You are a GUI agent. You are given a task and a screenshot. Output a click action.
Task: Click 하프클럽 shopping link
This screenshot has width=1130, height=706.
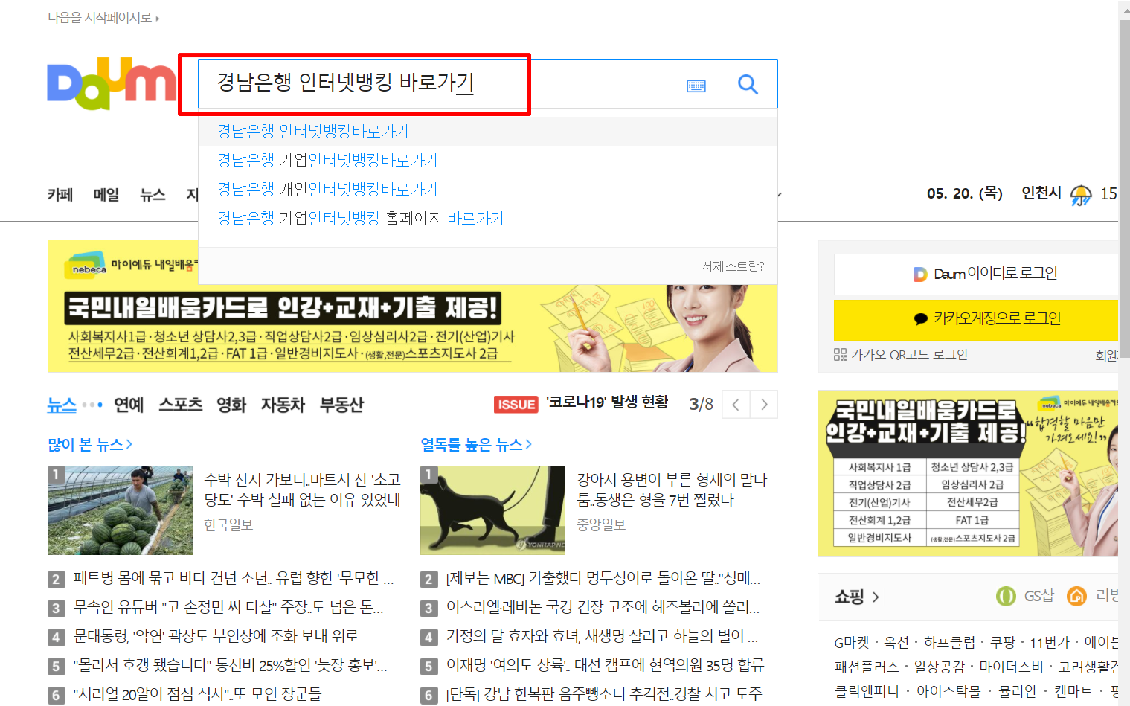[x=949, y=642]
